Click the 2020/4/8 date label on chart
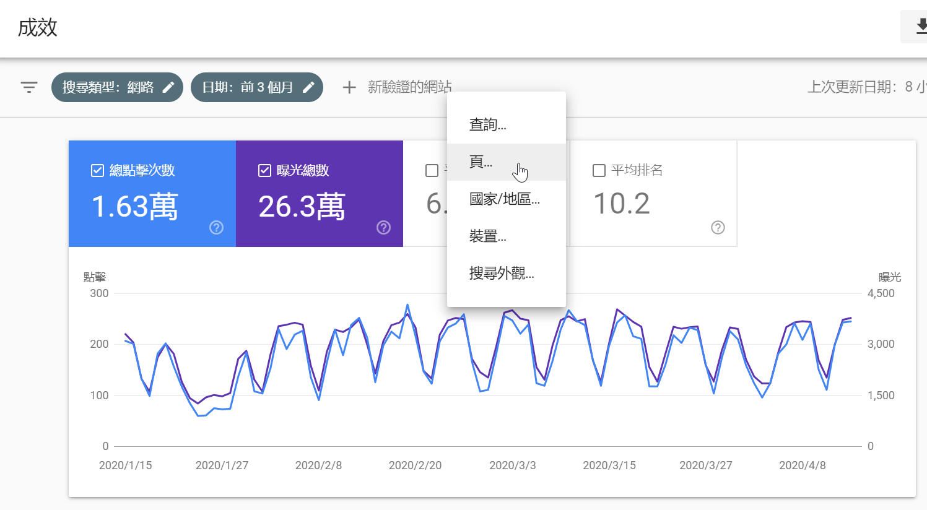 803,465
